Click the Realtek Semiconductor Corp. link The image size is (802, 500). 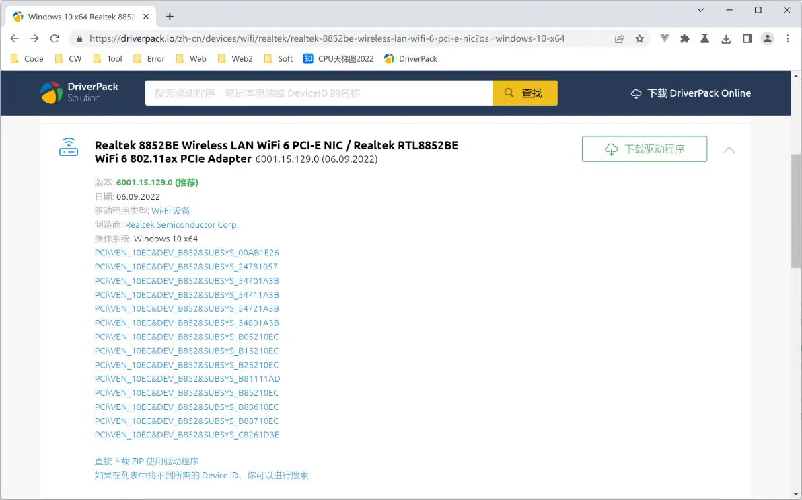(182, 224)
